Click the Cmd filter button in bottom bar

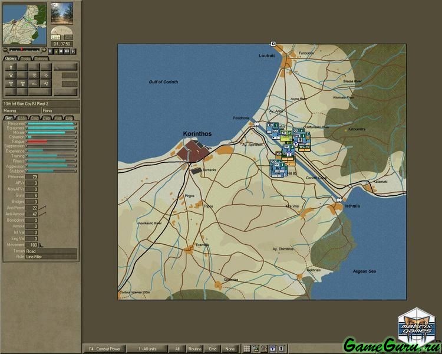tap(213, 349)
